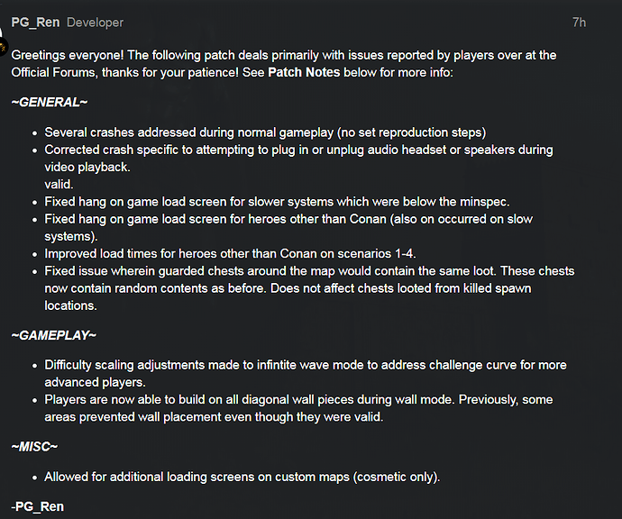Screen dimensions: 622x519
Task: Click the ~GAMEPLAY~ section heading
Action: click(53, 335)
